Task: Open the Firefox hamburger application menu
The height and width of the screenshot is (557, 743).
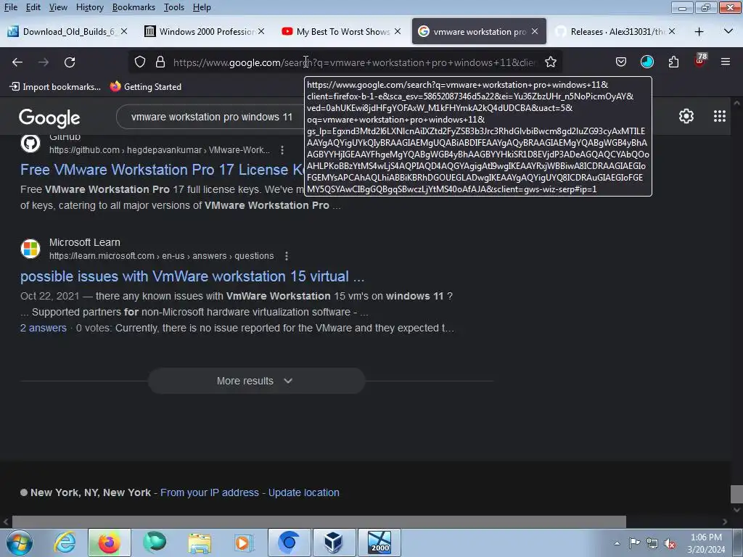Action: [x=726, y=62]
